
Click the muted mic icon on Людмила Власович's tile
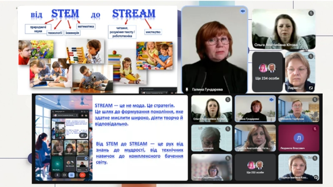pyautogui.click(x=315, y=129)
